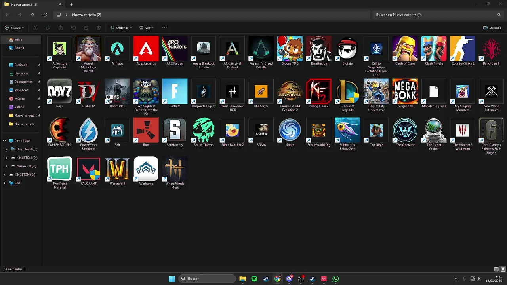The image size is (507, 285).
Task: Click the Nueva carpeta (2) window tab
Action: point(32,4)
